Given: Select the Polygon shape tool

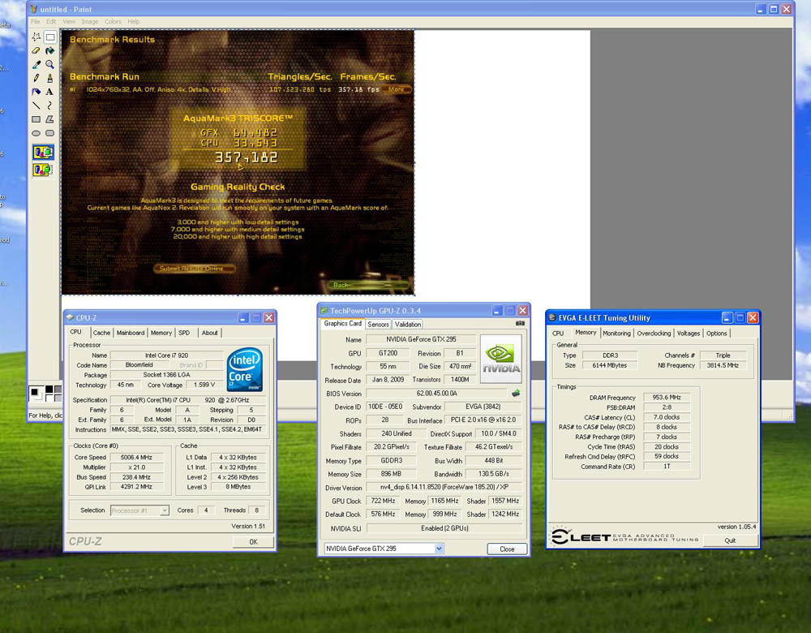Looking at the screenshot, I should [50, 119].
